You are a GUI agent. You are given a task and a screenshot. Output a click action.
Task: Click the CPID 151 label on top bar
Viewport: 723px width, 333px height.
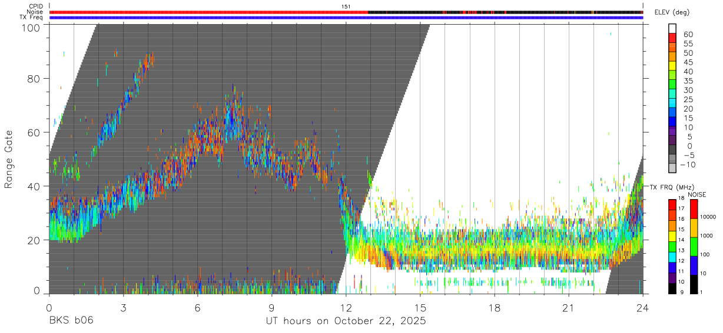tap(346, 6)
